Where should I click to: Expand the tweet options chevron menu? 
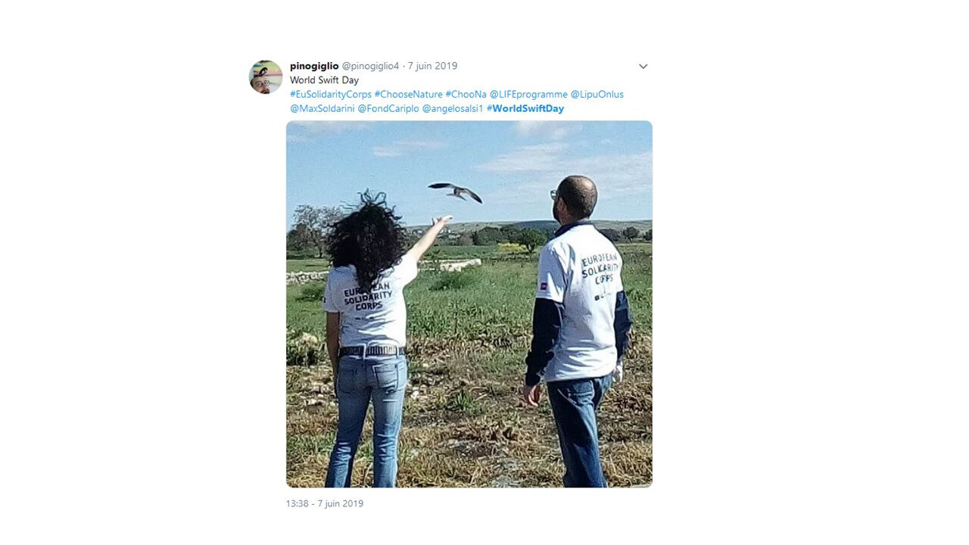pos(643,67)
